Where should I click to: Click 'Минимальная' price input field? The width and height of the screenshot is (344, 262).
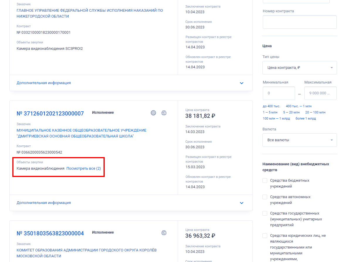click(279, 93)
